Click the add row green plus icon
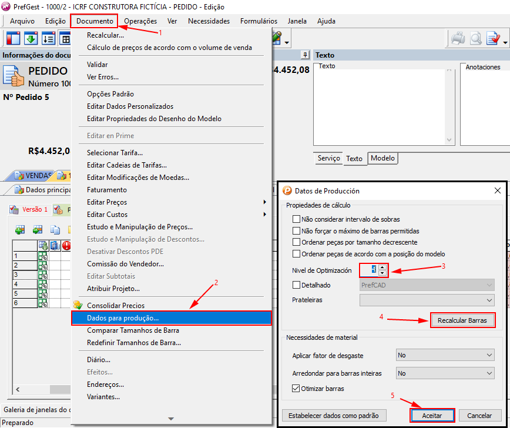Viewport: 510px width, 428px height. pos(20,229)
